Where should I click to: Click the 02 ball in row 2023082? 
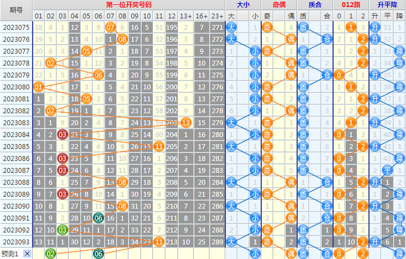tap(50, 111)
